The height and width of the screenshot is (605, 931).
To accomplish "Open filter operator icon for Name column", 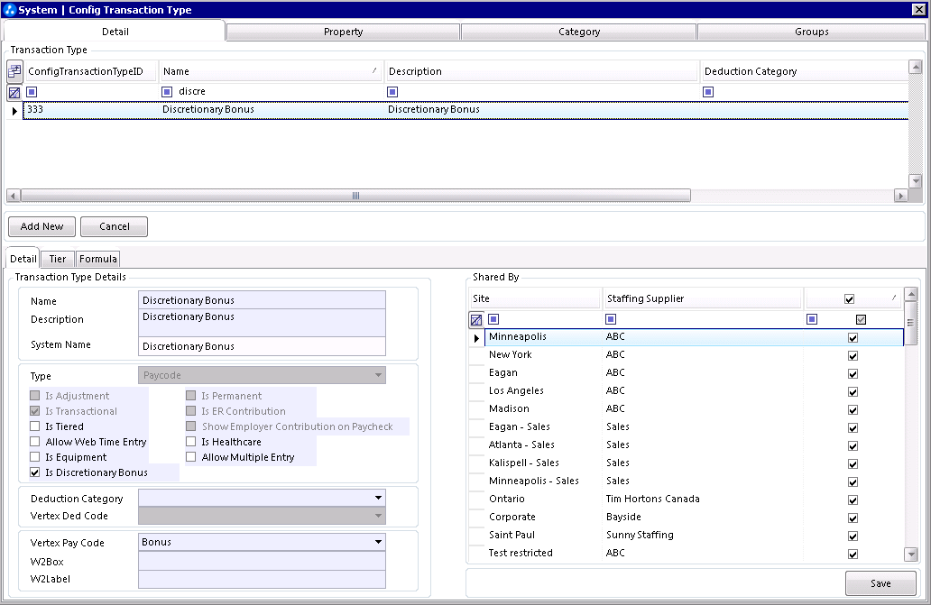I will point(167,92).
